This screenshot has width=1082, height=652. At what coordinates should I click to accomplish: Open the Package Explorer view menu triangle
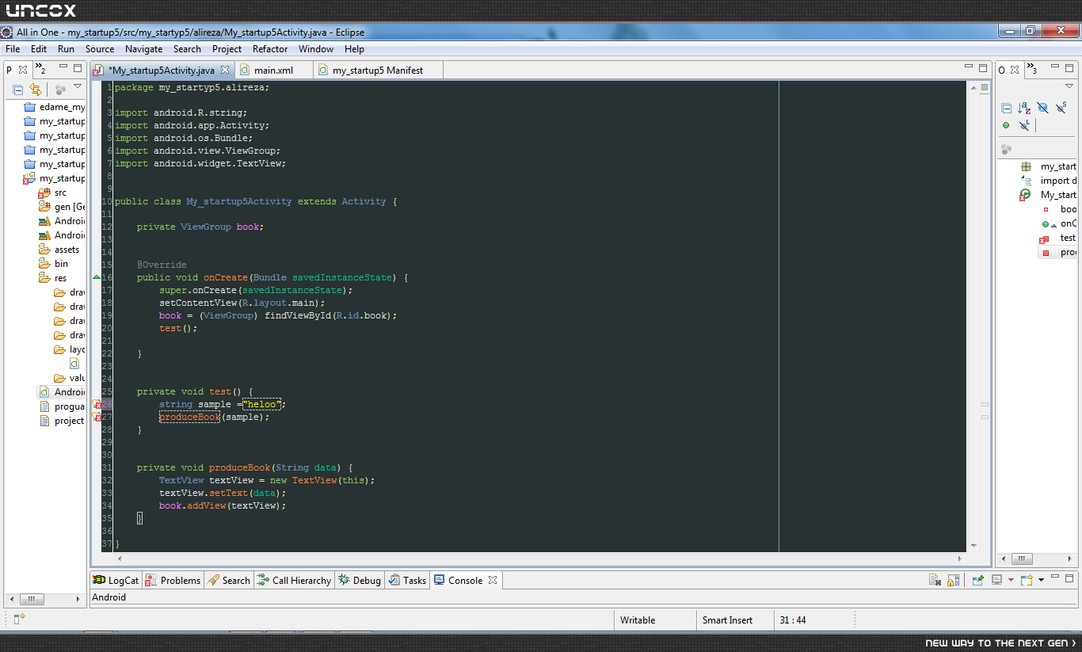point(78,86)
